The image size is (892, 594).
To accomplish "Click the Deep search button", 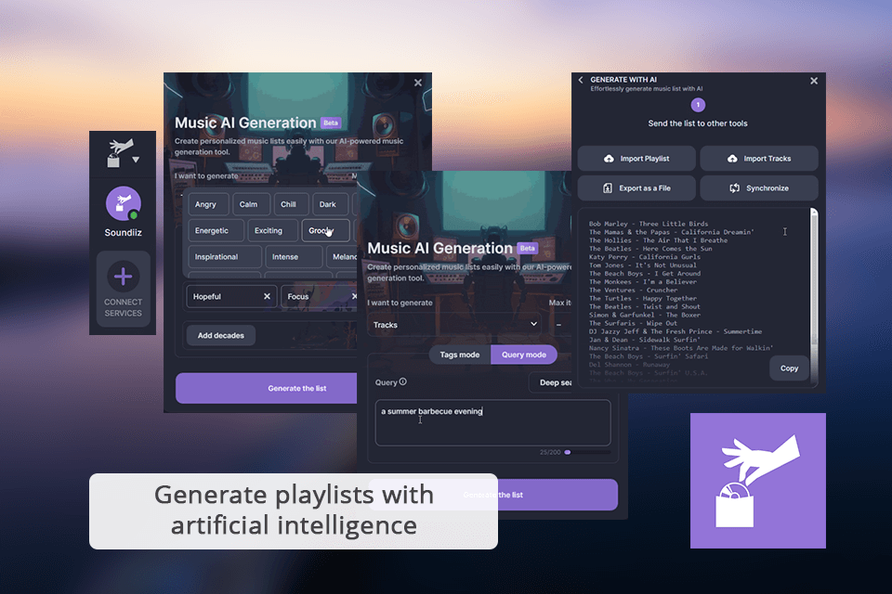I will pyautogui.click(x=550, y=382).
